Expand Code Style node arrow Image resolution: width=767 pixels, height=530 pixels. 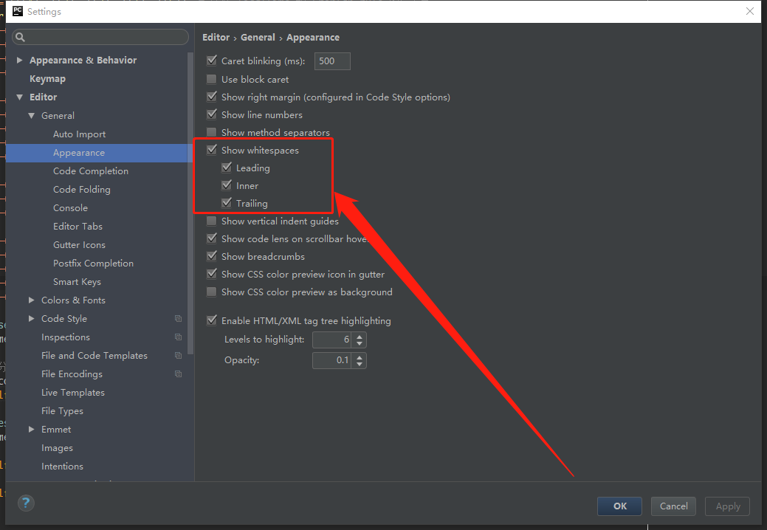pyautogui.click(x=31, y=319)
